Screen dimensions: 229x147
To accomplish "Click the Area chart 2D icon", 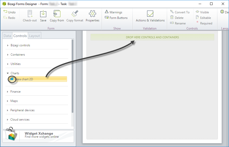I will pyautogui.click(x=12, y=79).
